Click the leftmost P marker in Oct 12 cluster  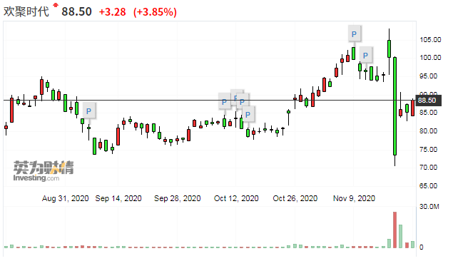coord(224,102)
